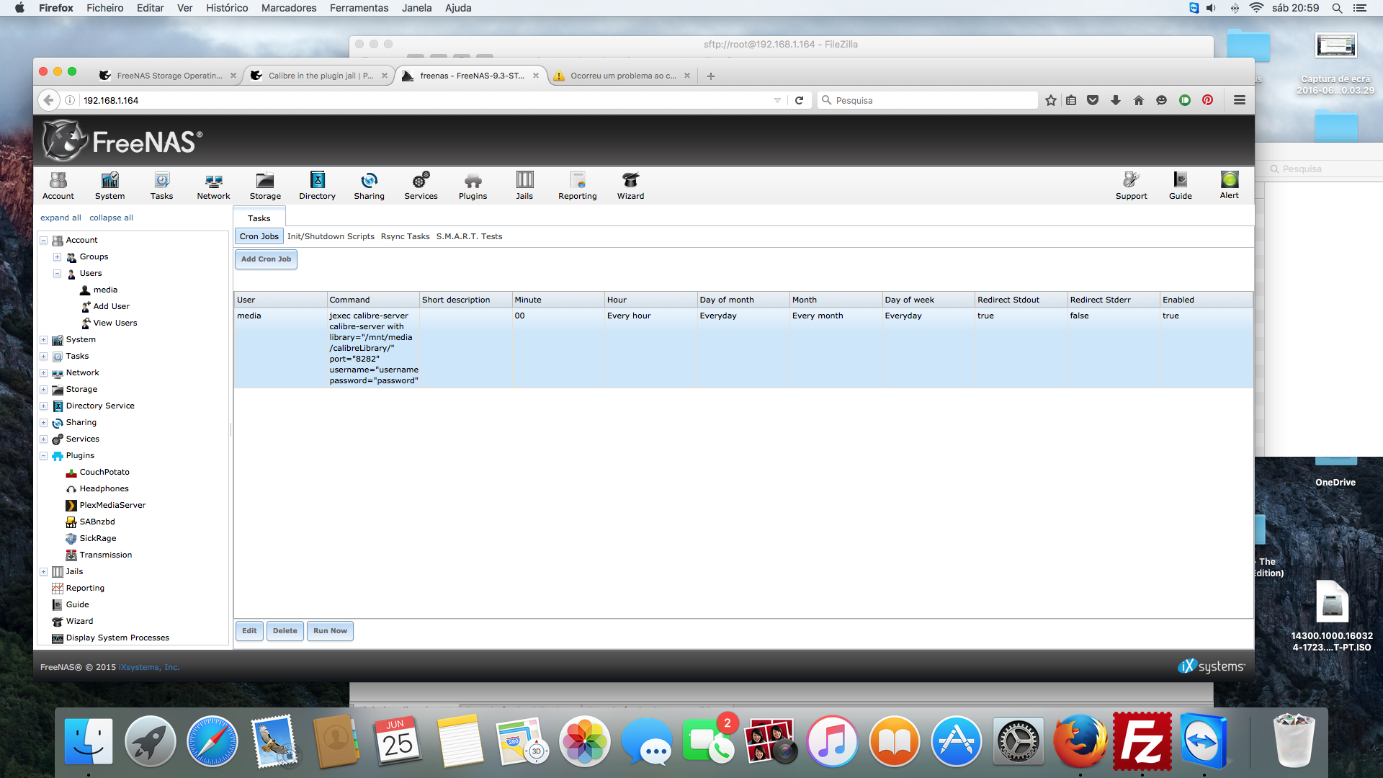Follow the iXsystems, Inc. footer link
Image resolution: width=1383 pixels, height=778 pixels.
[x=149, y=667]
